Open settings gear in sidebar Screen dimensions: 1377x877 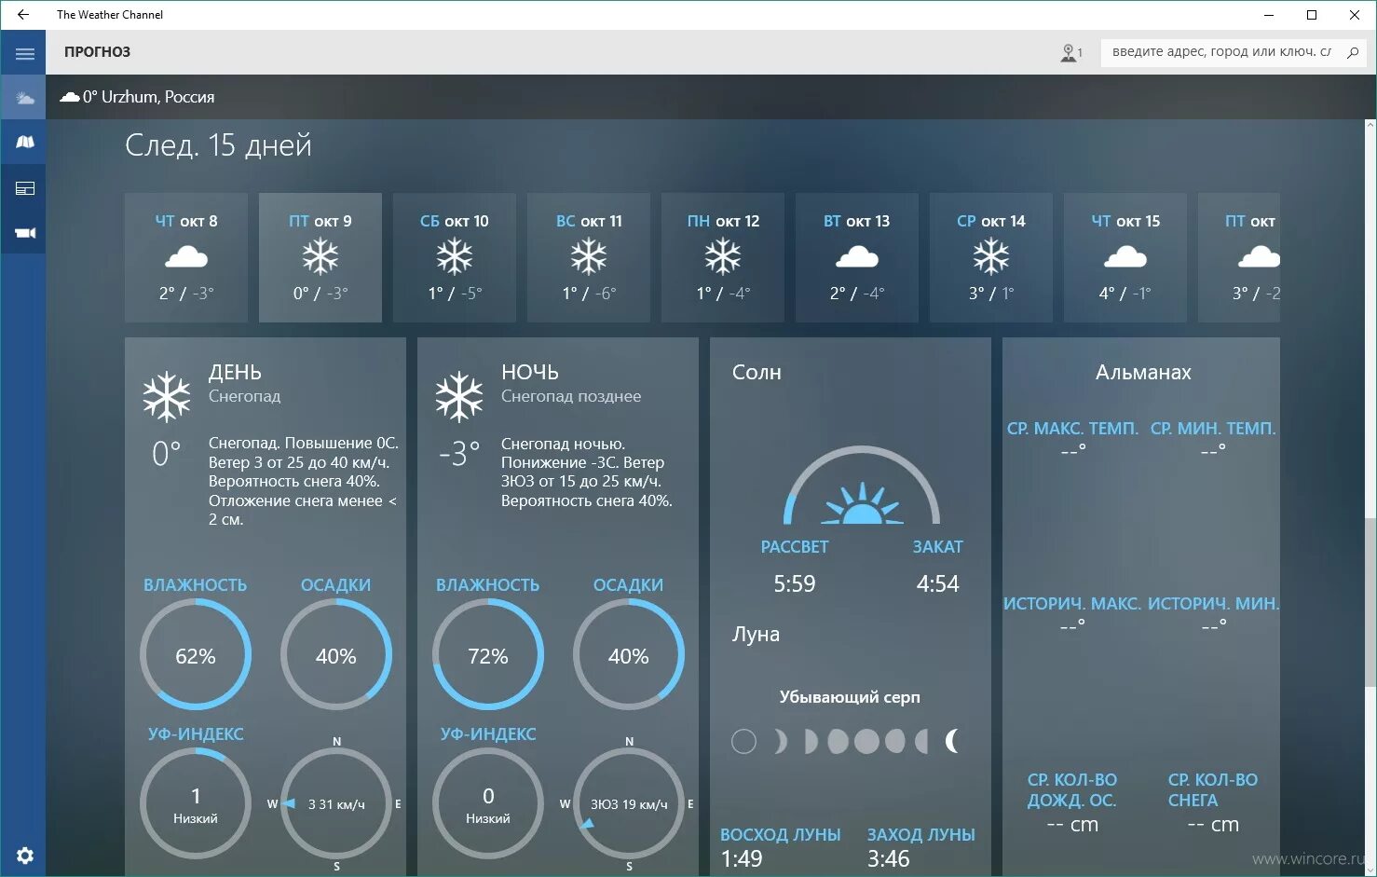pos(24,856)
